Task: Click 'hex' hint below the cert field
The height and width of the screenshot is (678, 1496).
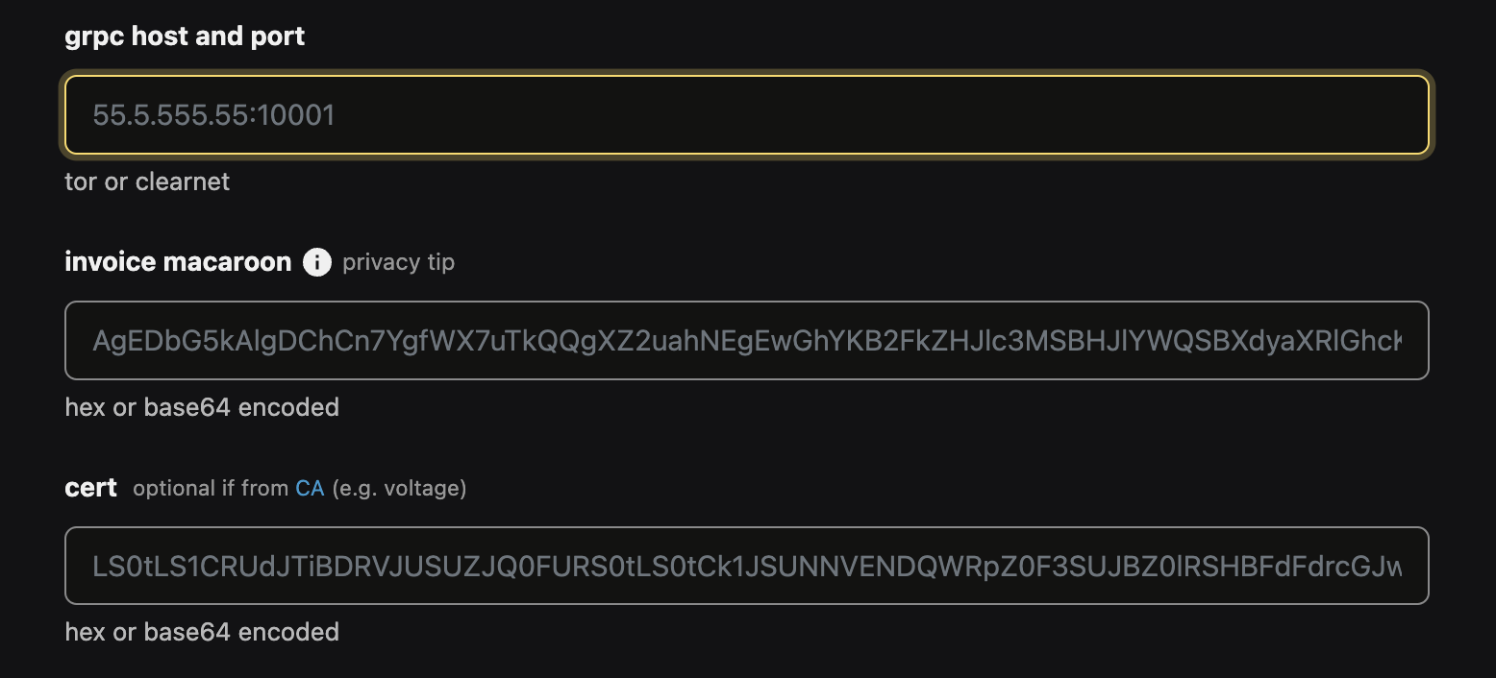Action: (x=85, y=632)
